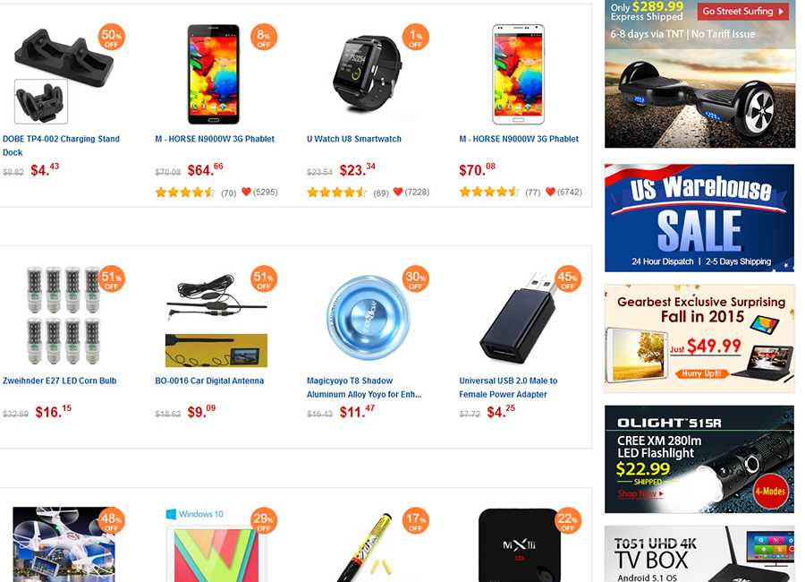Screen dimensions: 805x582
Task: Click the charging dock alternate view thumbnail
Action: 41,101
